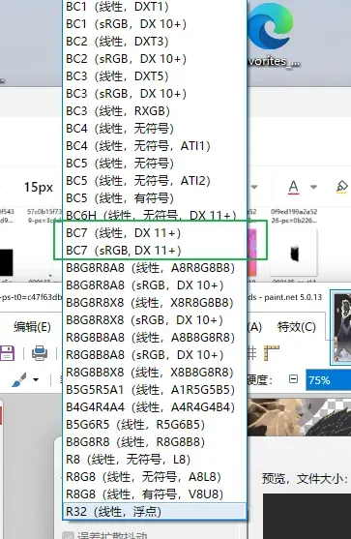
Task: Select B8G8R8 (线性, R8G8B8)
Action: click(155, 441)
